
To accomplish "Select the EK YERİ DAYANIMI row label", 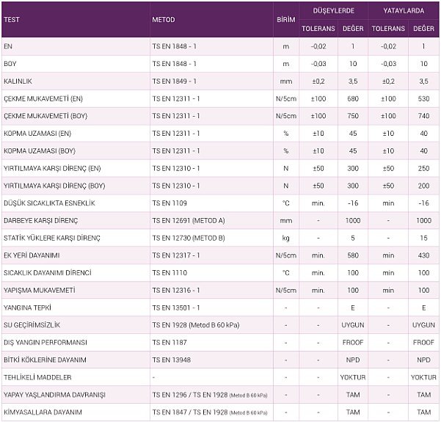I will [34, 255].
